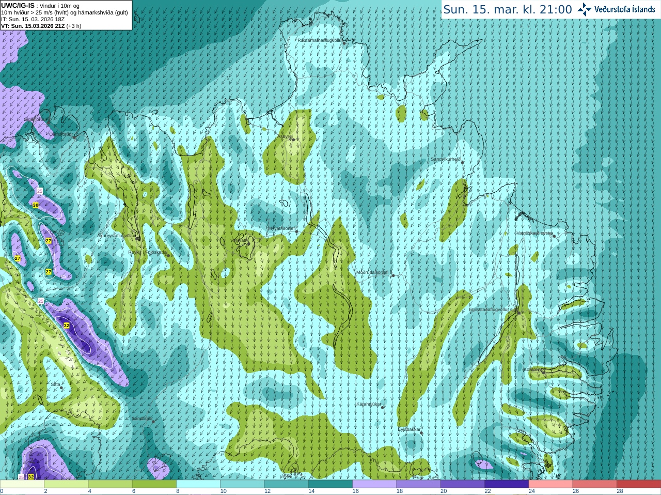661x495 pixels.
Task: Click the legend scale number 24
Action: point(532,491)
